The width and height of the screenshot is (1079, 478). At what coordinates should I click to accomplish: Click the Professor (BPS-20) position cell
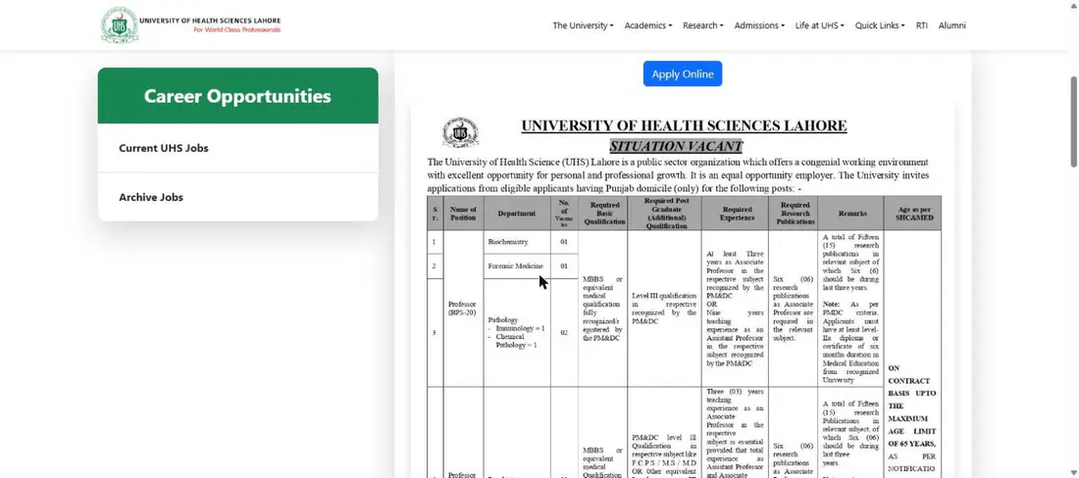click(x=463, y=309)
